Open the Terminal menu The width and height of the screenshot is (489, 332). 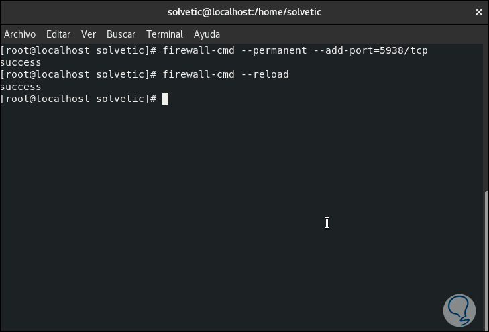coord(164,34)
